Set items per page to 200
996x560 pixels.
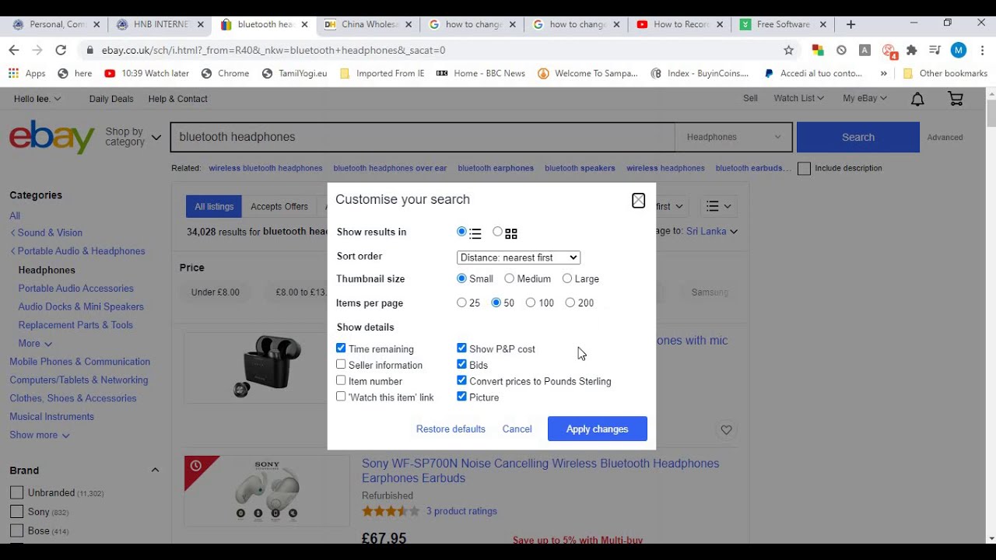tap(570, 303)
